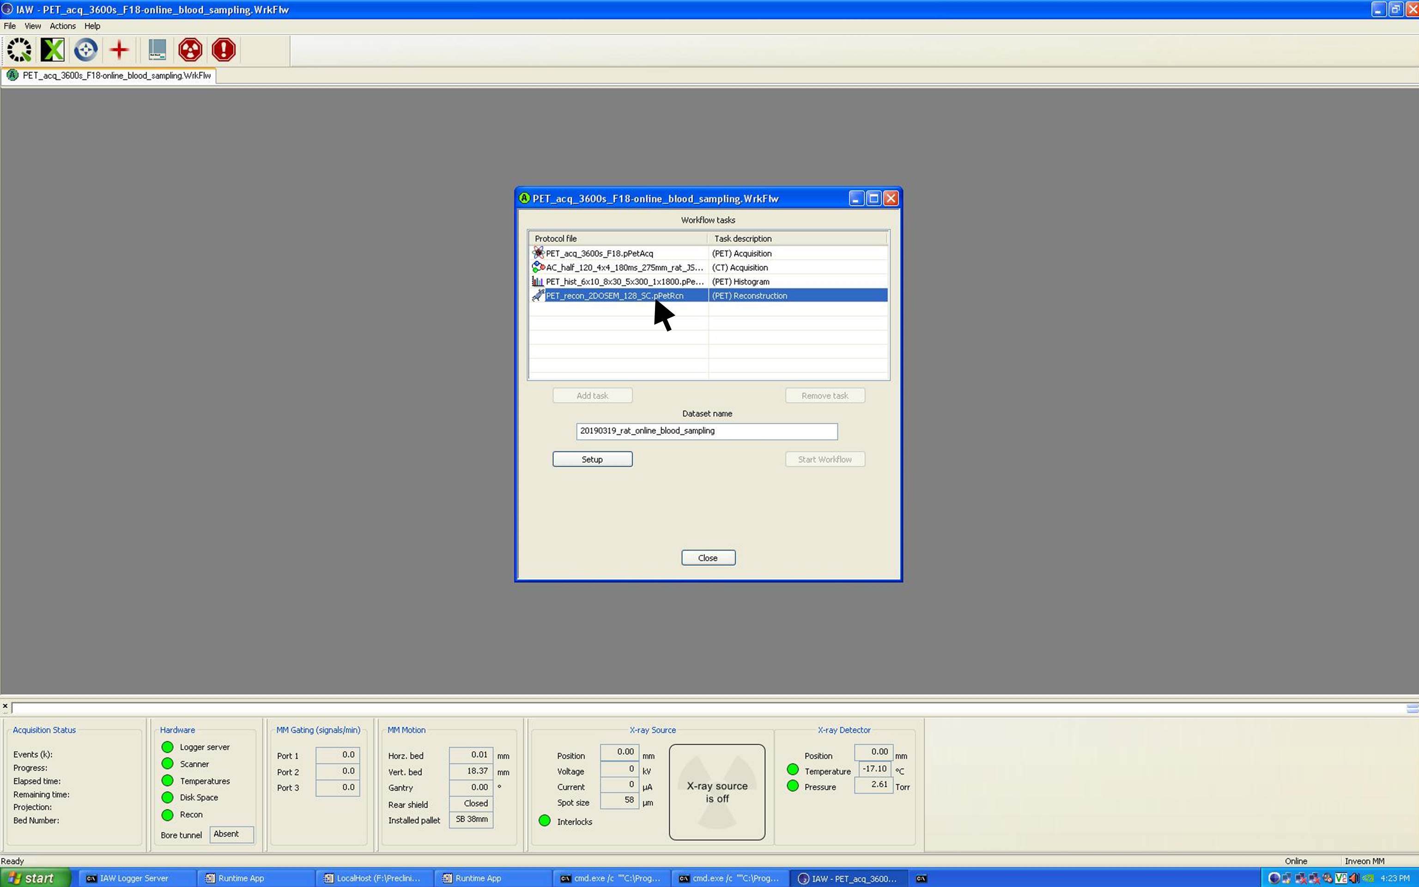1419x887 pixels.
Task: Click the Setup button
Action: pos(592,459)
